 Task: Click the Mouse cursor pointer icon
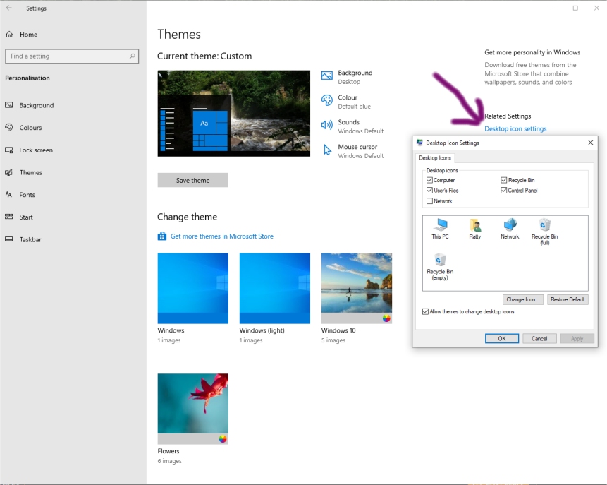click(327, 150)
